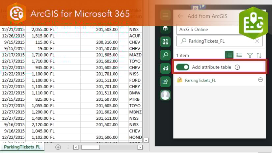The image size is (272, 153).
Task: Select cell with make MBNZ
Action: point(135,112)
